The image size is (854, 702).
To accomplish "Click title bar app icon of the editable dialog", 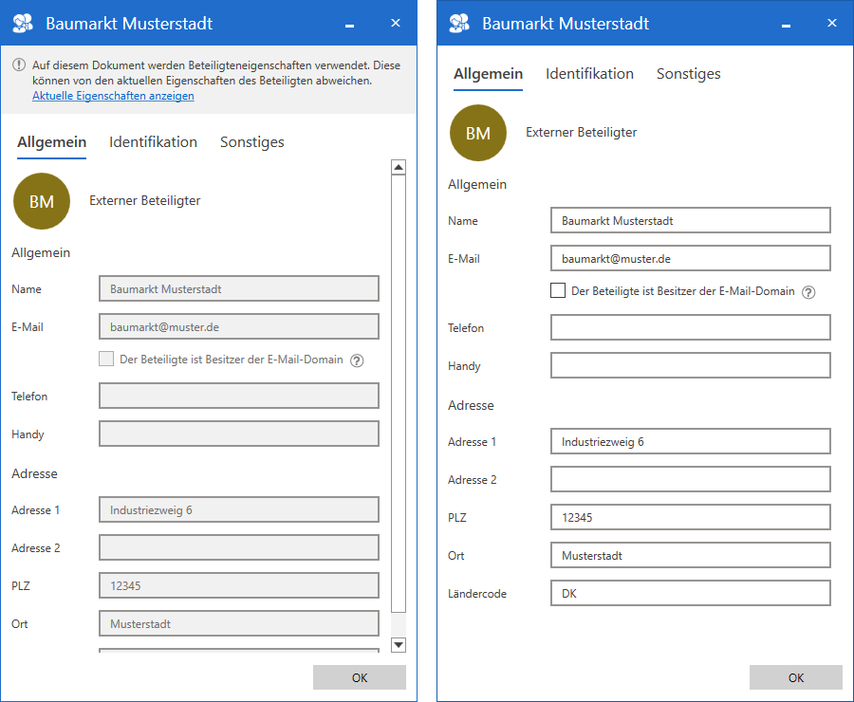I will click(459, 24).
